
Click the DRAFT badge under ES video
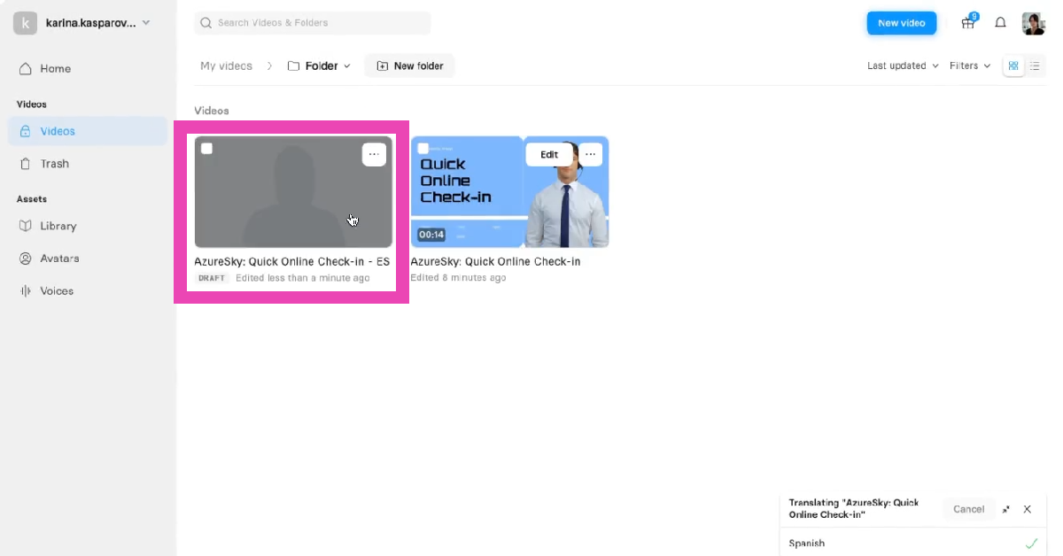click(x=212, y=278)
